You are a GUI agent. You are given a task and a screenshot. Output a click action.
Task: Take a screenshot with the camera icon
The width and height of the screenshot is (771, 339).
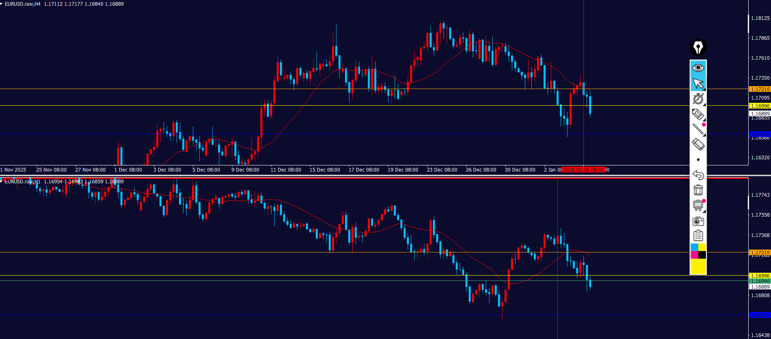[x=698, y=221]
